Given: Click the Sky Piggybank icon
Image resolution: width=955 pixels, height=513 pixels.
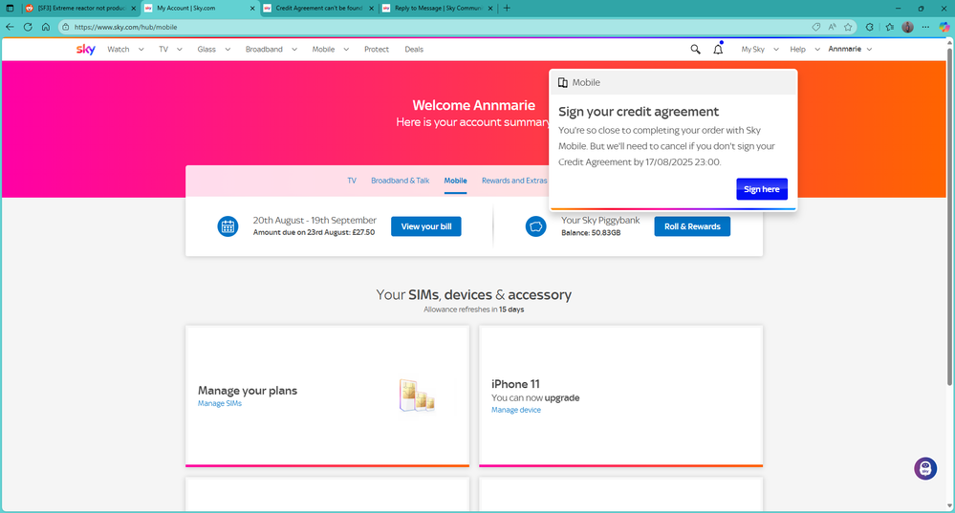Looking at the screenshot, I should pos(535,226).
